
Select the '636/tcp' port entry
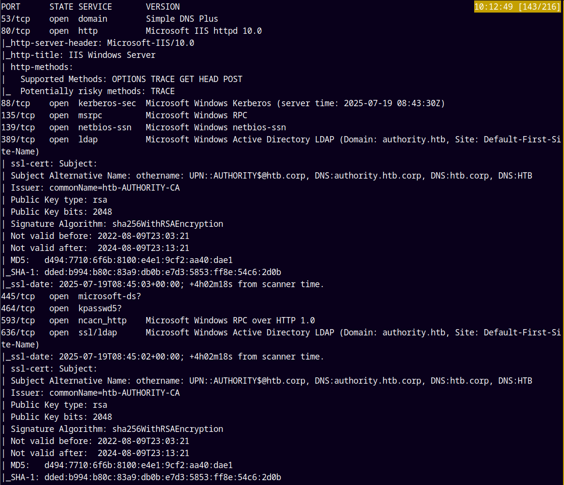18,333
